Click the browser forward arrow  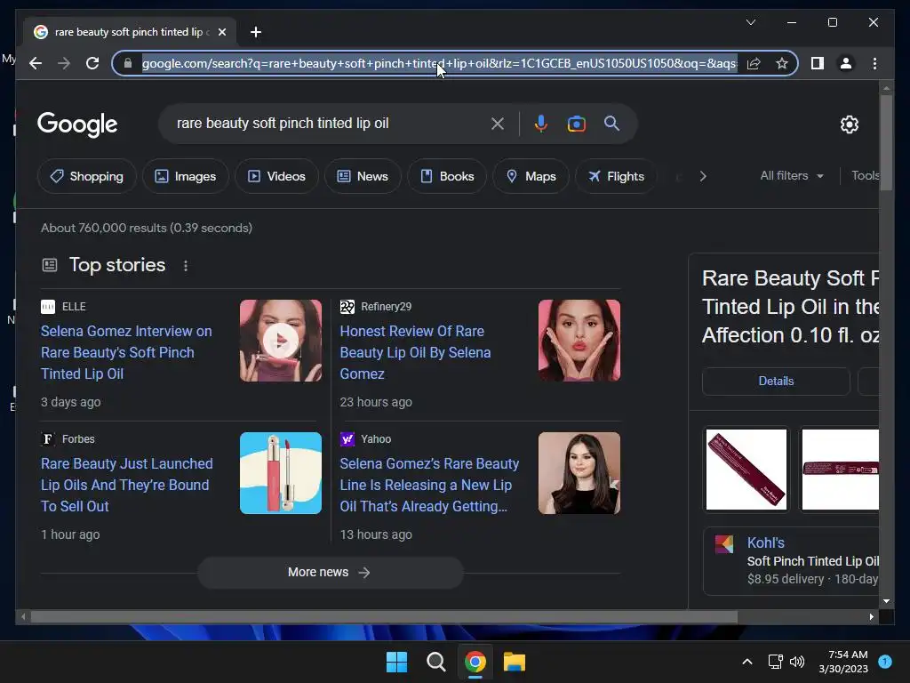(64, 63)
